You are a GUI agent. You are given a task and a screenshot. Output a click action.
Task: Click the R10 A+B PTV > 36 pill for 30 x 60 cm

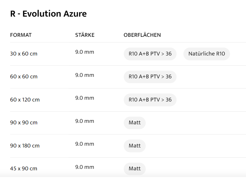coord(150,54)
